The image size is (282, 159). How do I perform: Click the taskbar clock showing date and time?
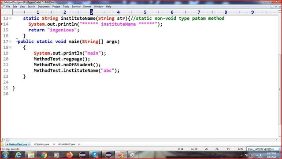pyautogui.click(x=271, y=155)
